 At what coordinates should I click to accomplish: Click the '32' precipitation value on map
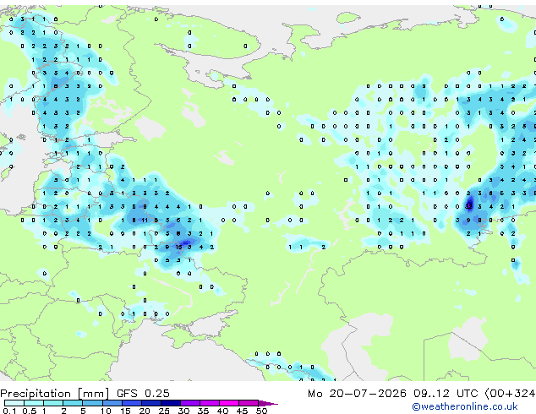(468, 207)
